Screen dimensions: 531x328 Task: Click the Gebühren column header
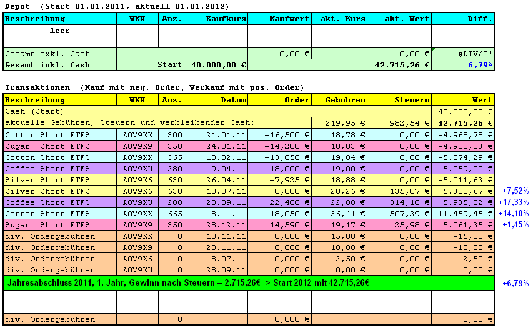click(339, 99)
